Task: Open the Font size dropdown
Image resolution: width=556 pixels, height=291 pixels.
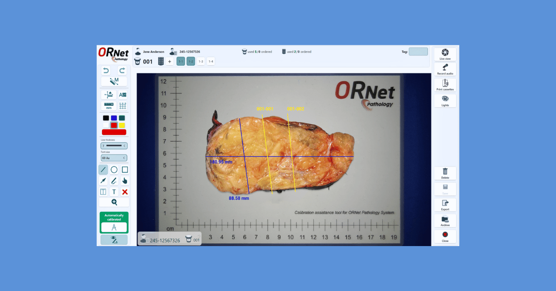Action: (x=114, y=158)
